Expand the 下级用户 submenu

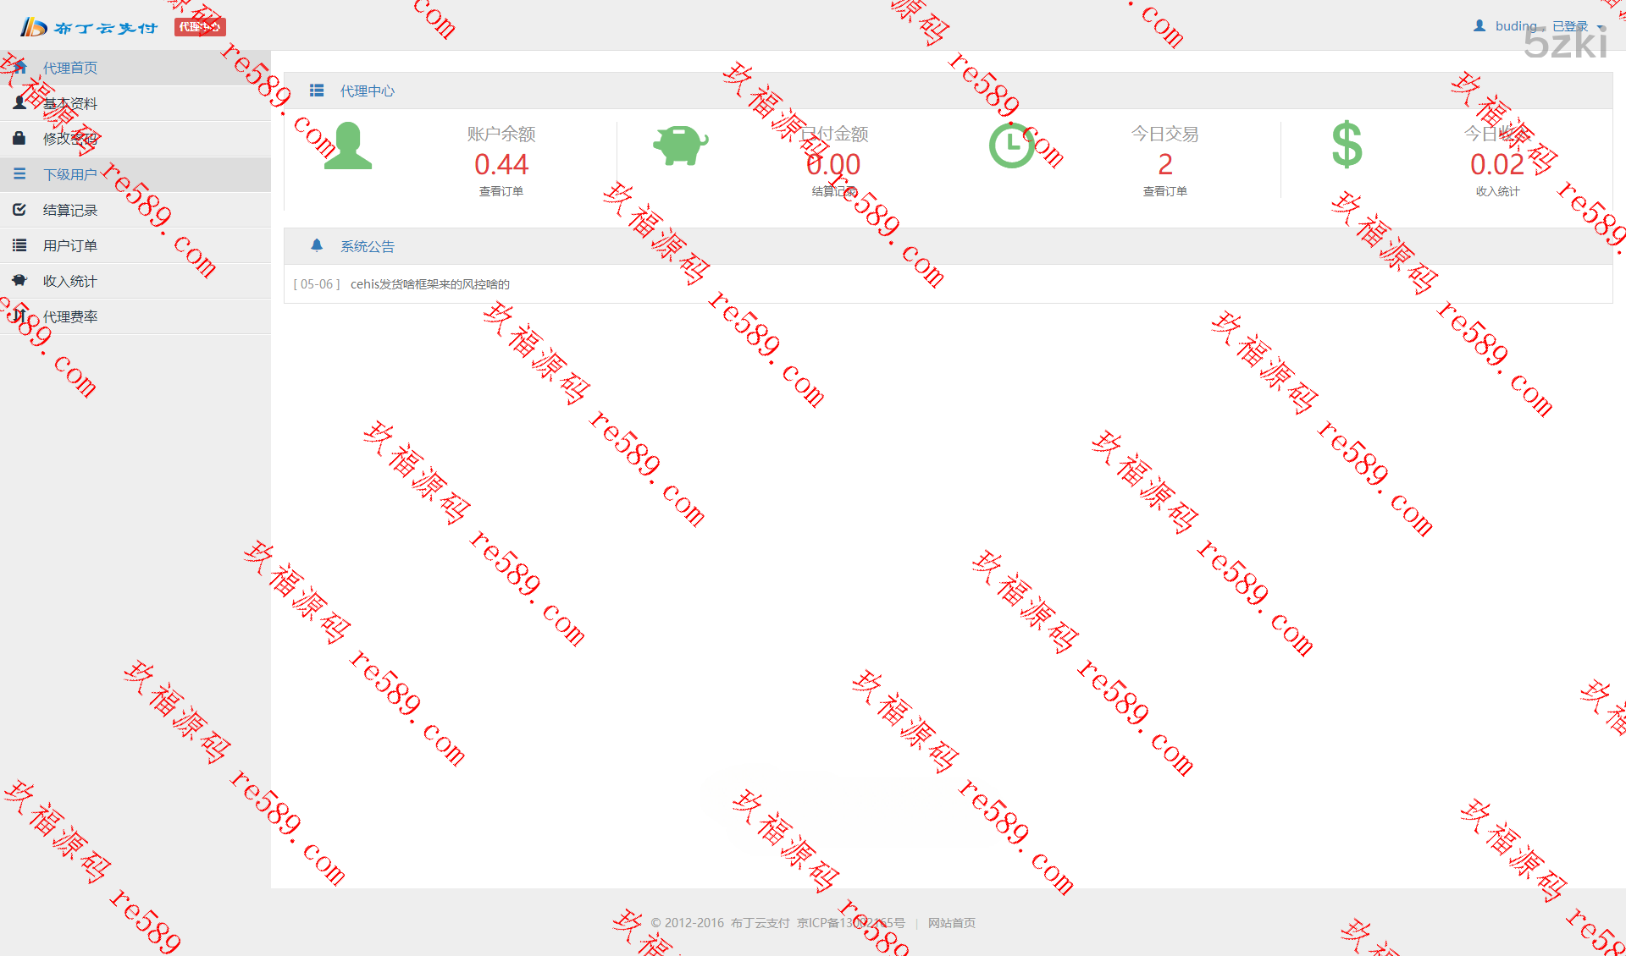pos(70,174)
